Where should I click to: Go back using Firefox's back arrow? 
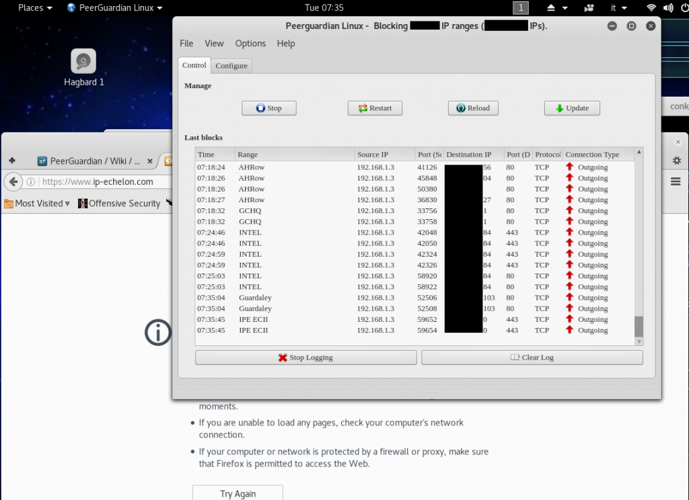coord(13,181)
